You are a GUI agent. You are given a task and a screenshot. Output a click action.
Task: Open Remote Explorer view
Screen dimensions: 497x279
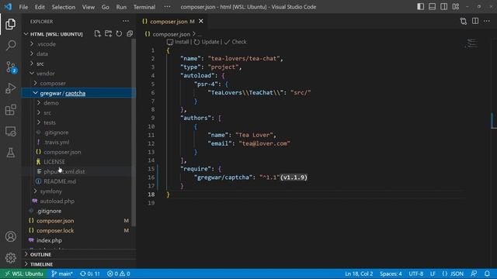tap(10, 131)
